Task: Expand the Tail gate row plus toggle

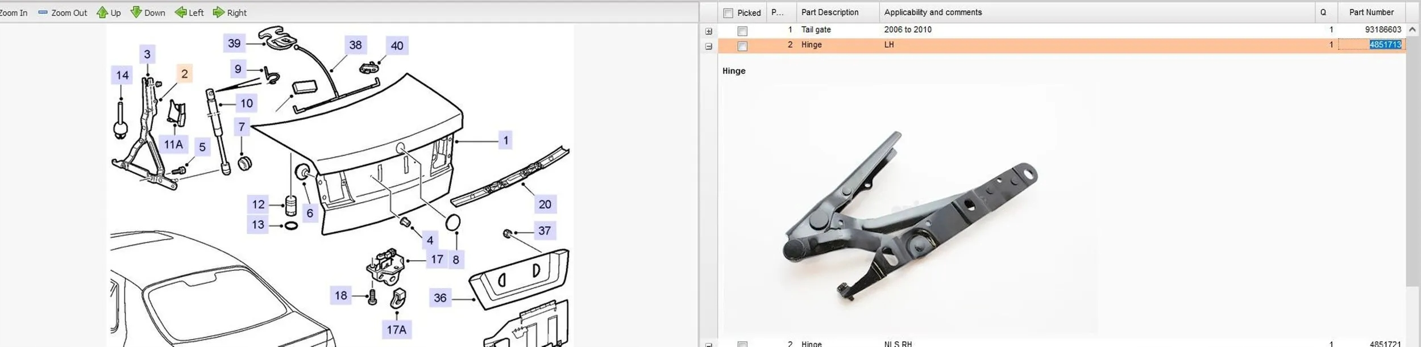Action: [709, 31]
